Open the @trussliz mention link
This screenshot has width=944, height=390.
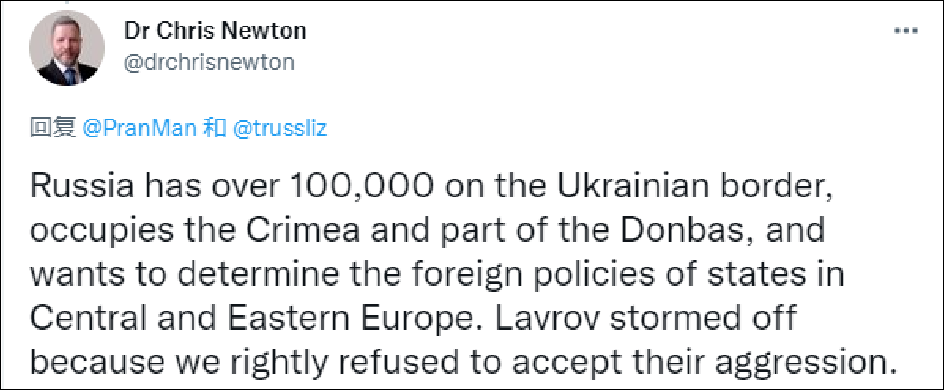coord(280,128)
